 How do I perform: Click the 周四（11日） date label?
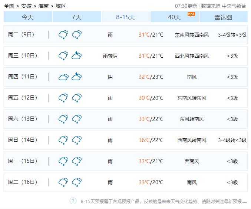click(23, 77)
